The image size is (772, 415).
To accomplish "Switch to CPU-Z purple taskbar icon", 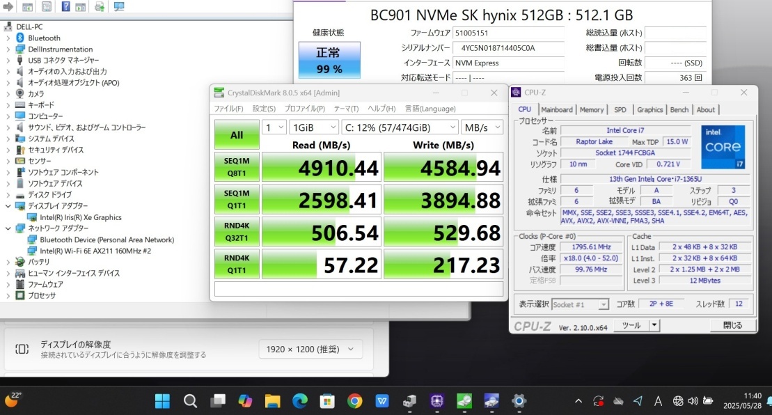I will (436, 400).
